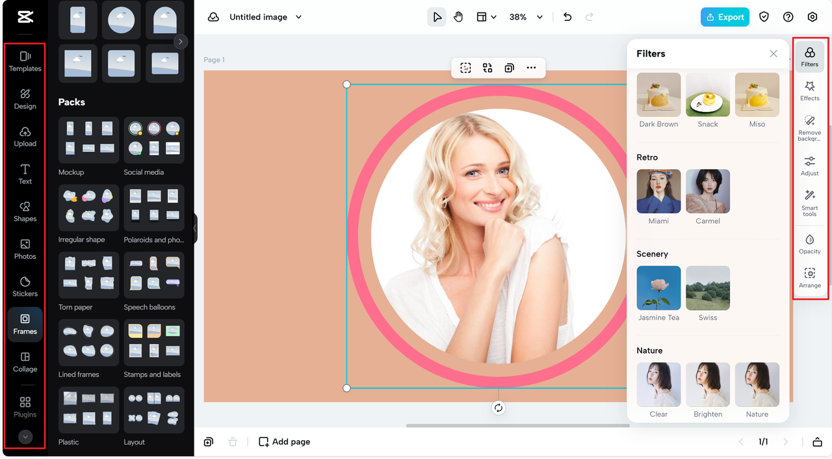
Task: Click the rotate handle below the frame
Action: [x=499, y=408]
